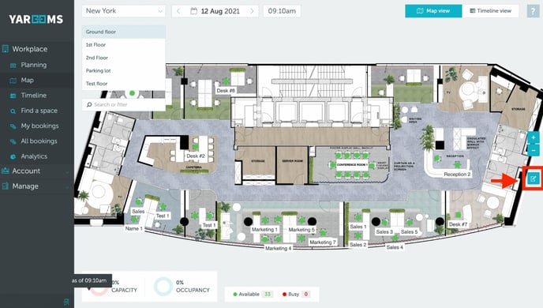Switch to Timeline view
543x308 pixels.
click(490, 11)
